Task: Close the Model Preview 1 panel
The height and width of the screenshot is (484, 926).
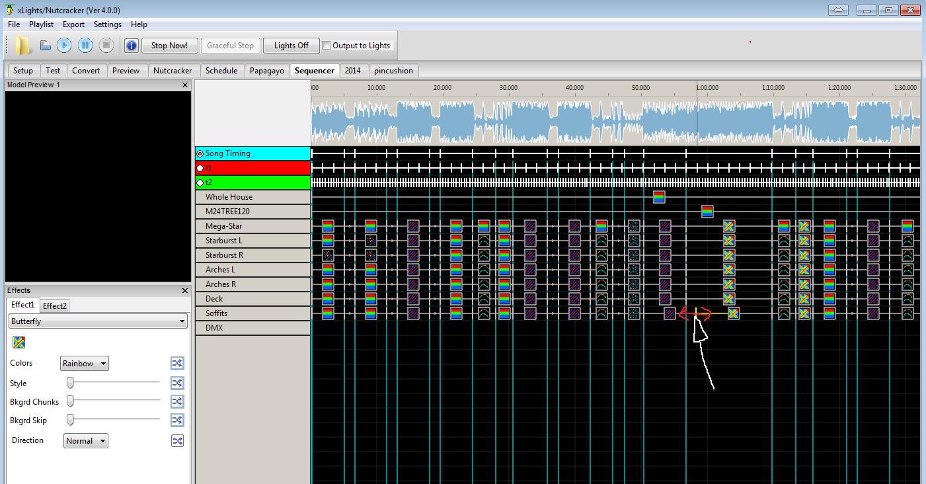Action: pos(185,85)
